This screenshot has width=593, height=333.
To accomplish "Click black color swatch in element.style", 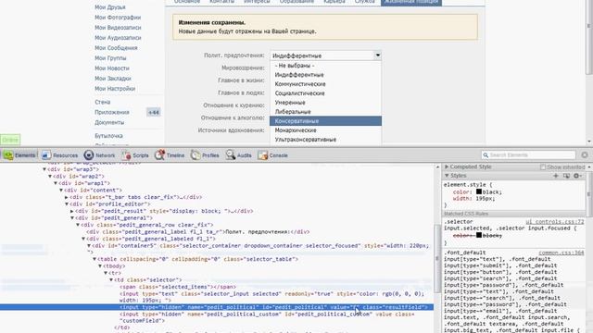I will pyautogui.click(x=479, y=191).
